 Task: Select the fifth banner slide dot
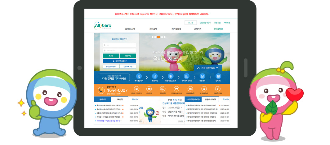coord(165,37)
